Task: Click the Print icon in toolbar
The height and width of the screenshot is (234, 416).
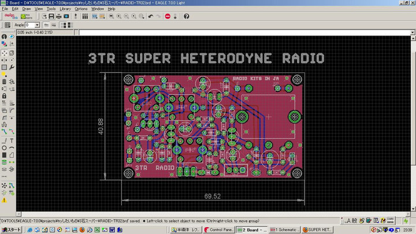Action: [59, 16]
